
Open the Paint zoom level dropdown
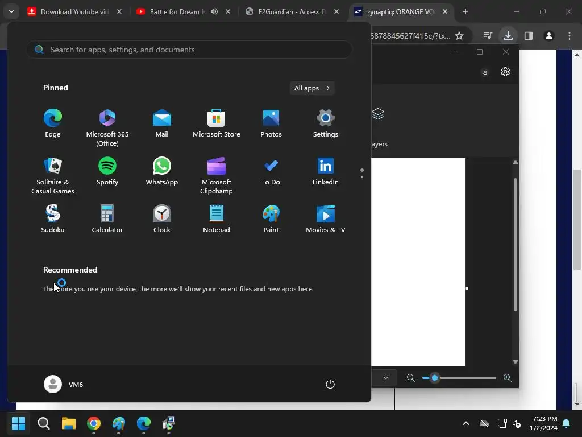(x=386, y=378)
